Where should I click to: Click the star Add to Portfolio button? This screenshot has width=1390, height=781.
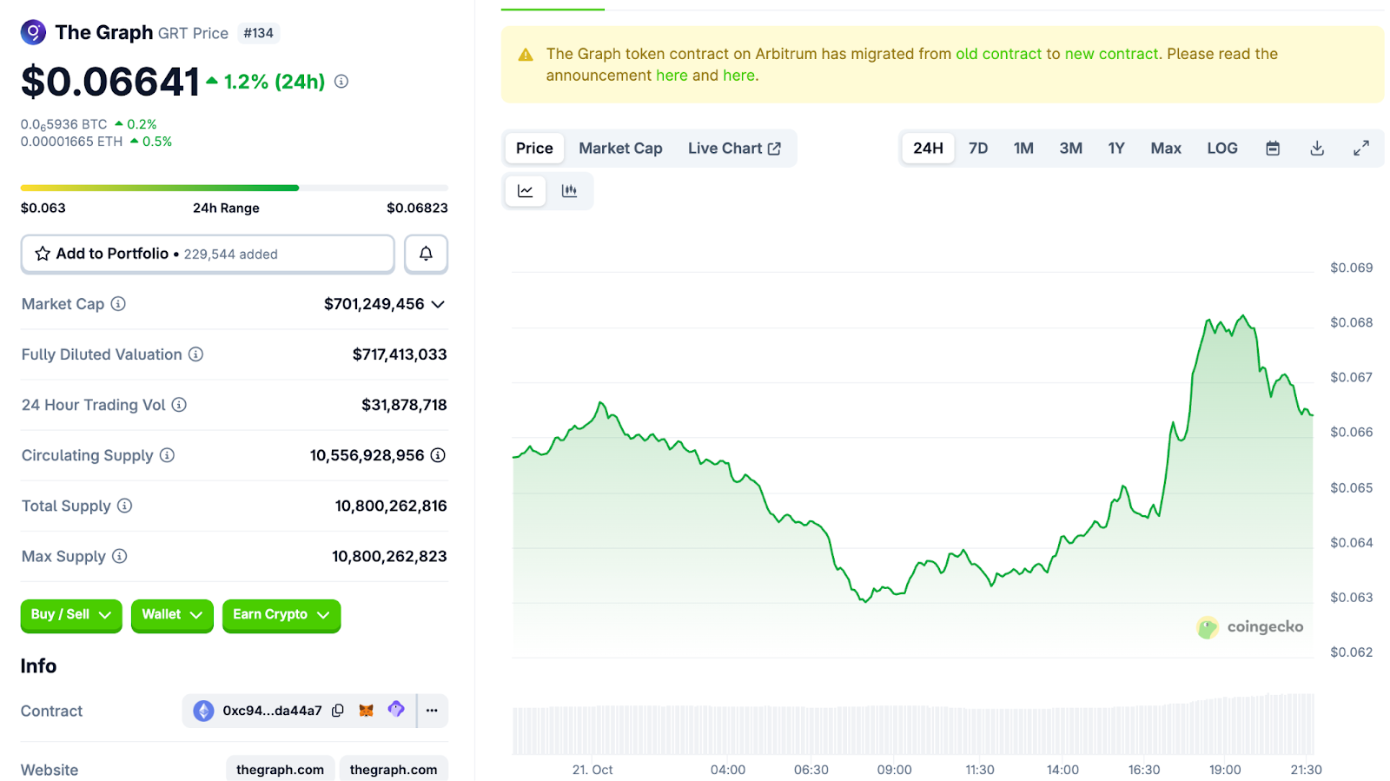point(208,254)
